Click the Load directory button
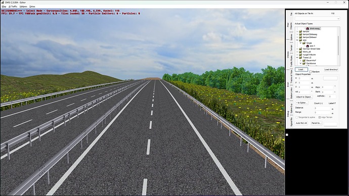The image size is (349, 196). [331, 70]
